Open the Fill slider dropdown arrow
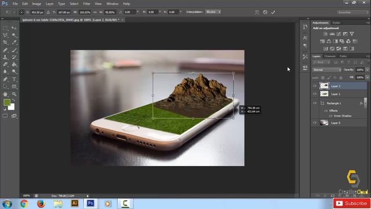 click(x=367, y=77)
